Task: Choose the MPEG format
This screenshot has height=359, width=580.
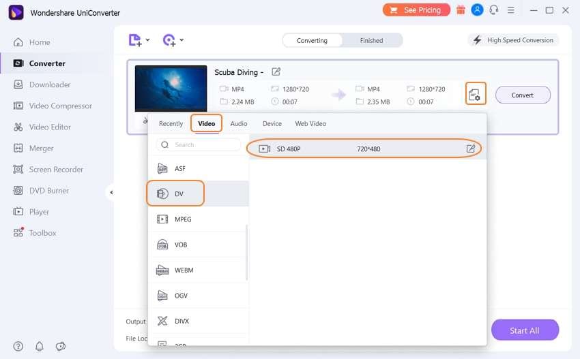Action: coord(199,219)
